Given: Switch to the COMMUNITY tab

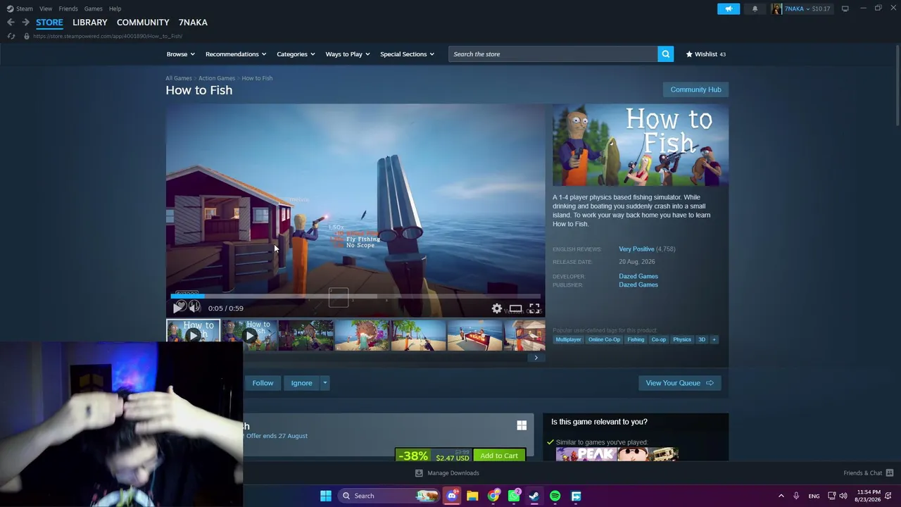Looking at the screenshot, I should pos(143,23).
